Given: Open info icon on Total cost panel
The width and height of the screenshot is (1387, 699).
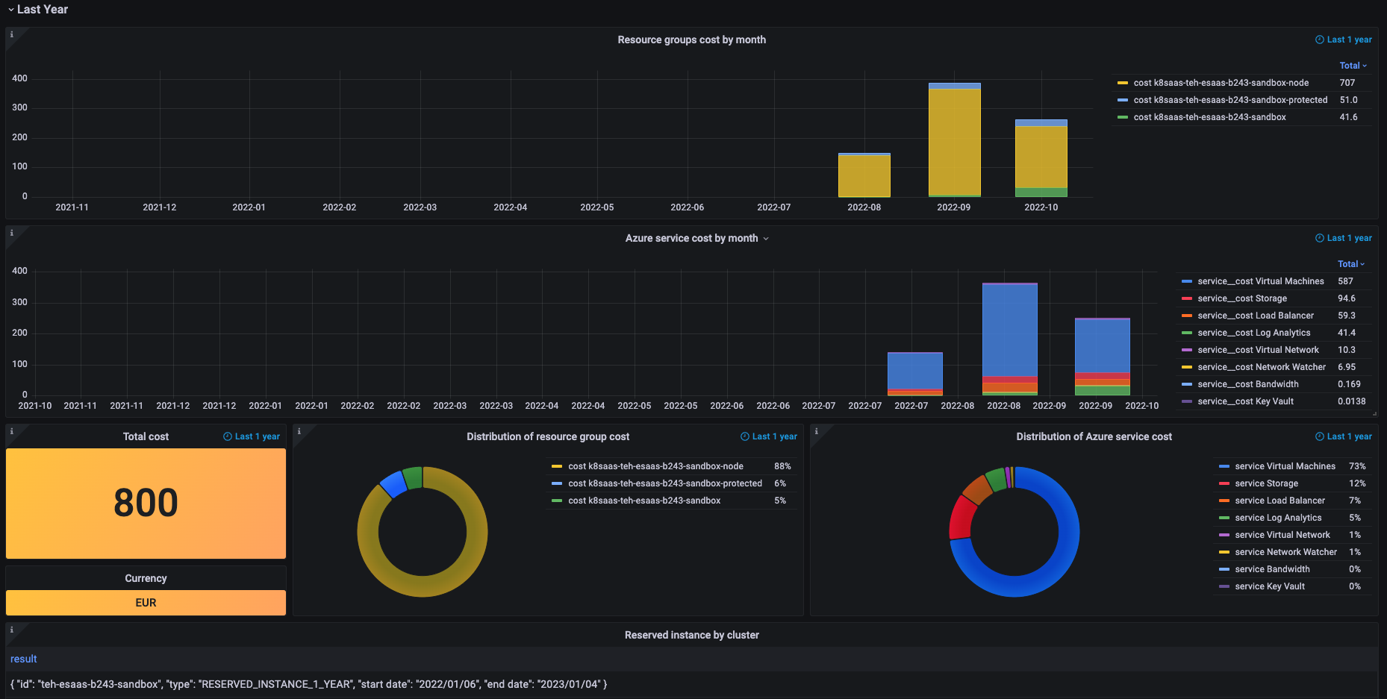Looking at the screenshot, I should click(11, 431).
